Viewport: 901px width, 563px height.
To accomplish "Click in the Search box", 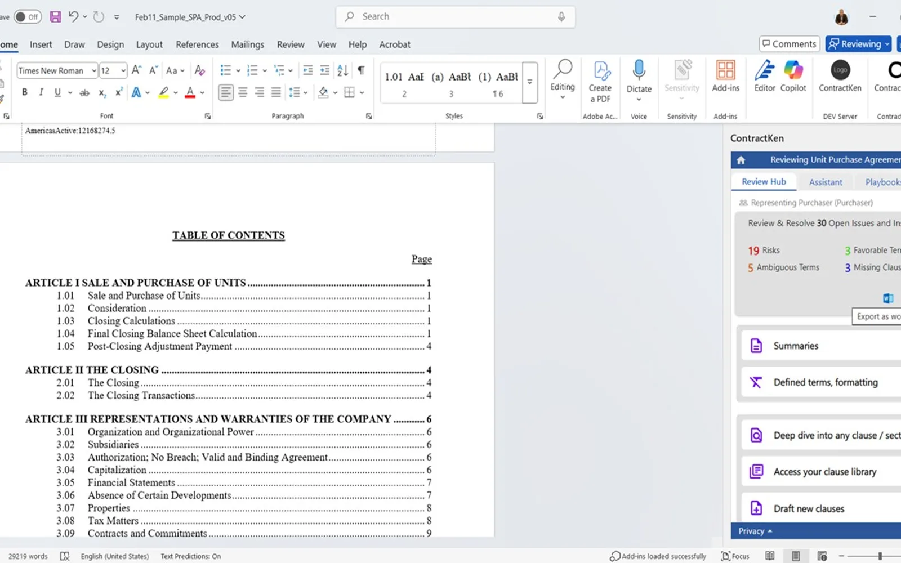I will 456,16.
